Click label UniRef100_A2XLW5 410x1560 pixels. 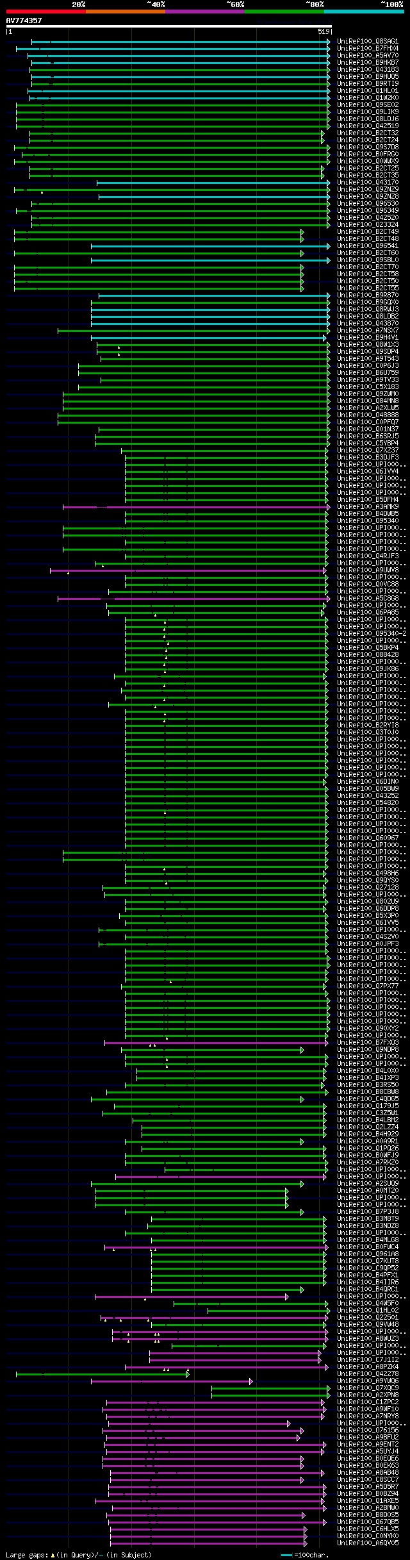pos(368,408)
